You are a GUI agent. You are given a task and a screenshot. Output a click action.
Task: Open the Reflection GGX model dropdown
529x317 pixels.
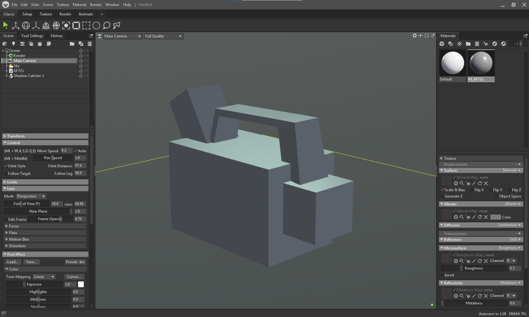(x=515, y=239)
